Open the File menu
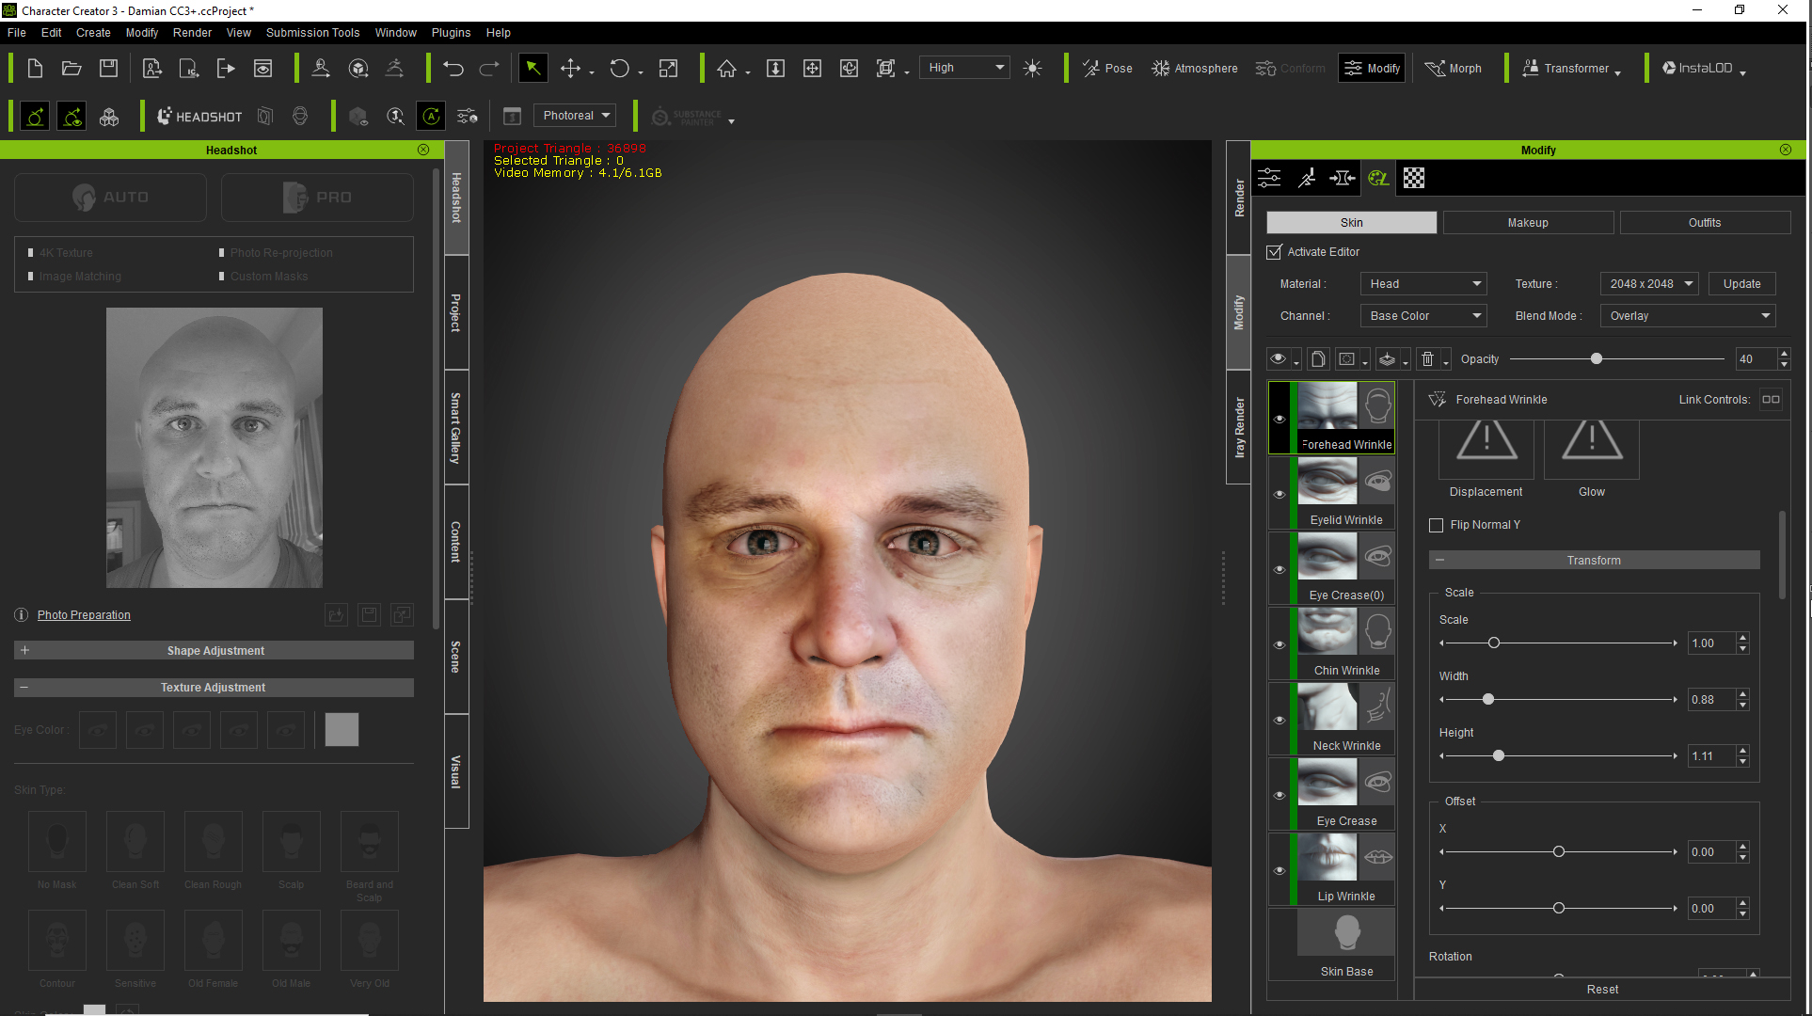Image resolution: width=1812 pixels, height=1016 pixels. point(17,32)
